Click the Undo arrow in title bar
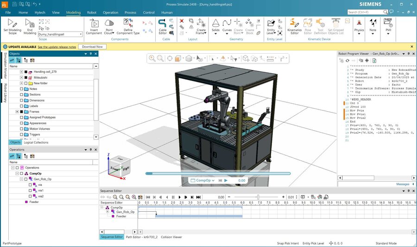Image resolution: width=417 pixels, height=247 pixels. point(35,4)
